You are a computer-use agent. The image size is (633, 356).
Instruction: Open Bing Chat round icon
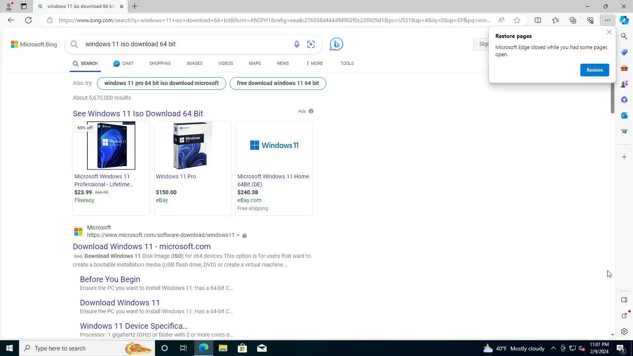tap(336, 44)
